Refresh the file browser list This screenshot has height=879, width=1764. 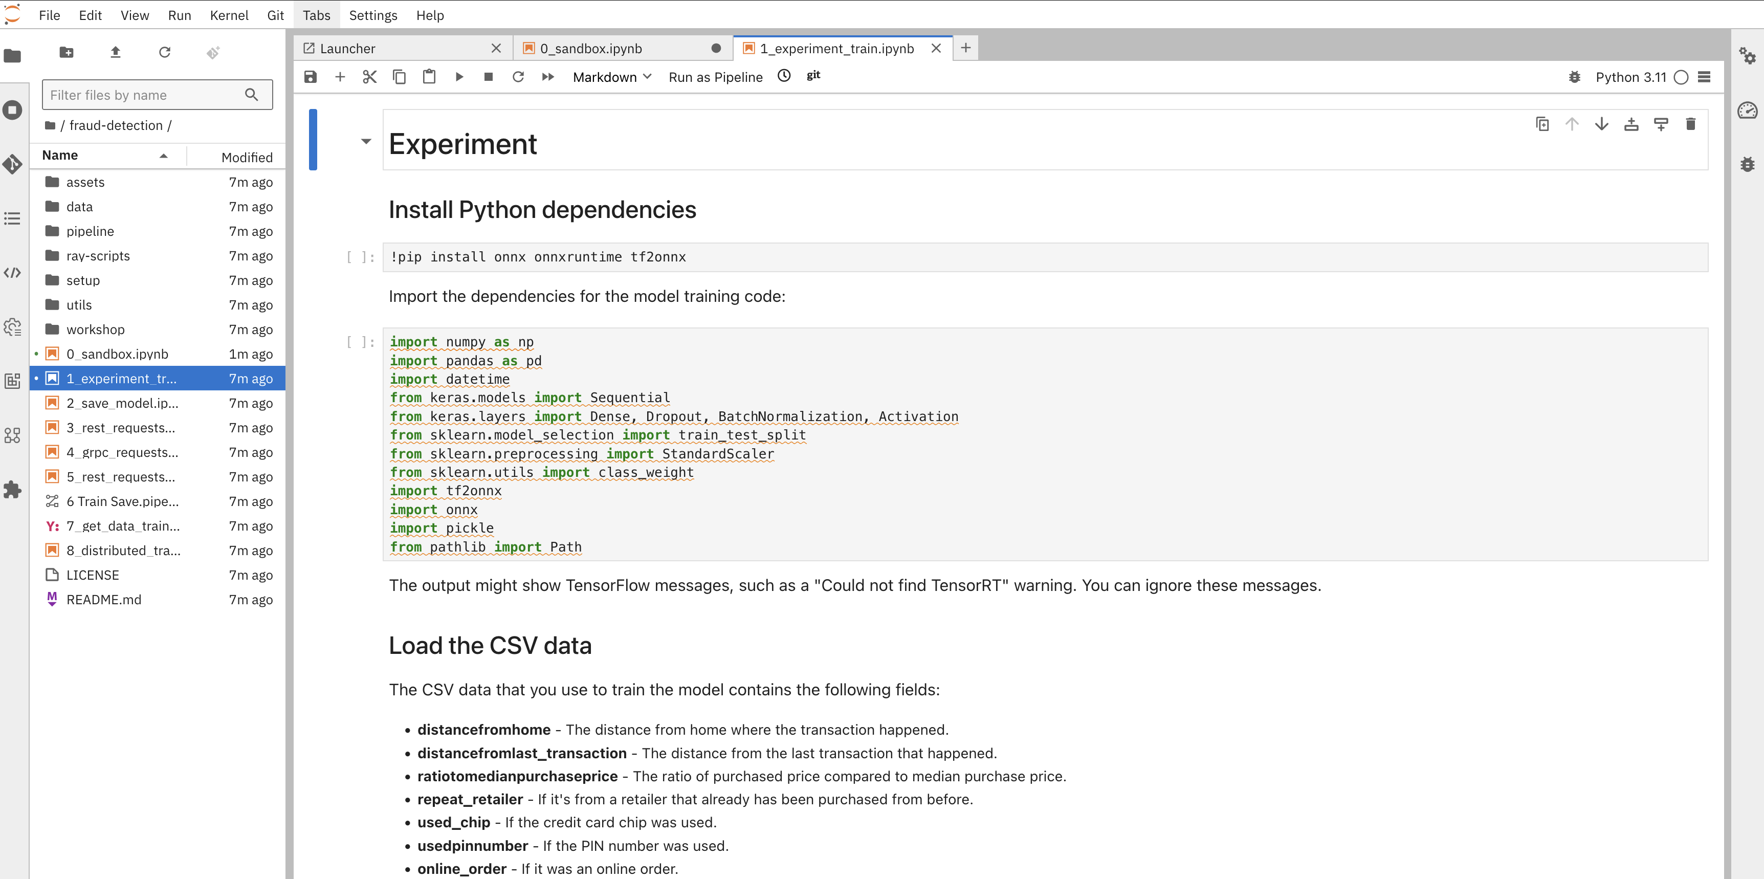click(164, 53)
